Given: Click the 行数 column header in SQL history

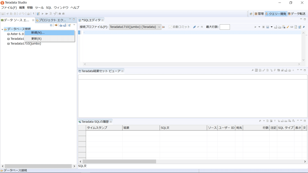Looking at the screenshot, I should (x=256, y=128).
